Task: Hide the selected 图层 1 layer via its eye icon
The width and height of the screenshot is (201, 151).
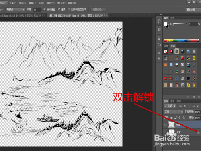Action: tap(165, 125)
